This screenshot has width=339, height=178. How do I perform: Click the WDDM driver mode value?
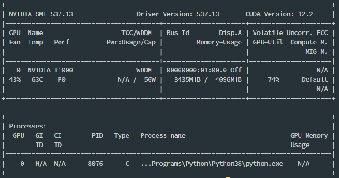coord(144,70)
